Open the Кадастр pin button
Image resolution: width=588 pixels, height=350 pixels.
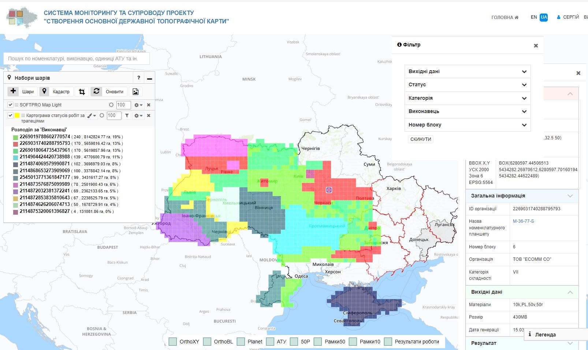(56, 91)
